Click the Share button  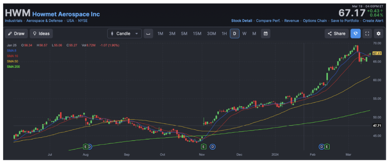tap(337, 34)
